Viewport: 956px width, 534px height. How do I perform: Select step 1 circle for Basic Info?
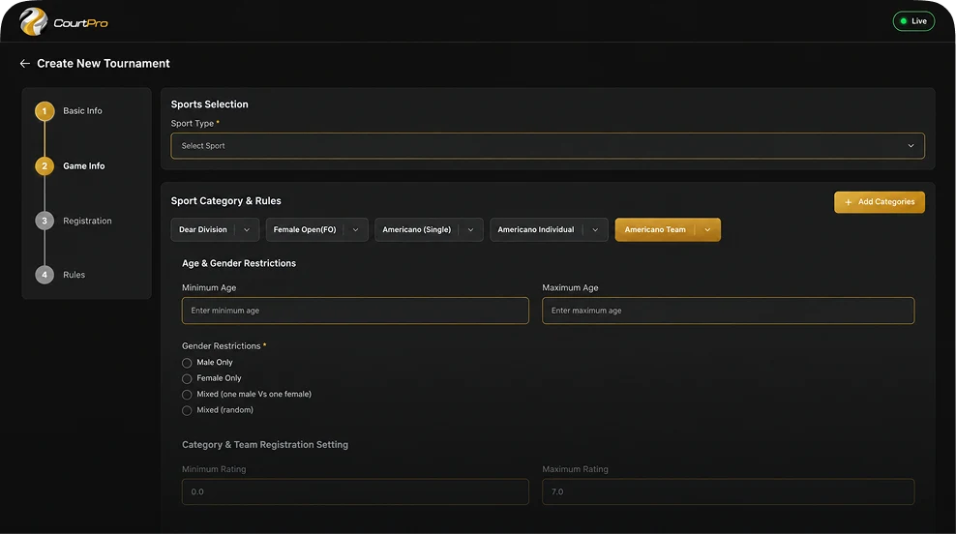45,111
